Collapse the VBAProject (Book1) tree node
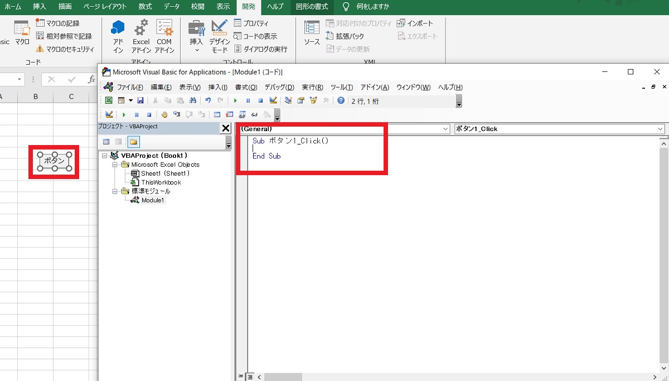This screenshot has height=381, width=669. tap(105, 156)
